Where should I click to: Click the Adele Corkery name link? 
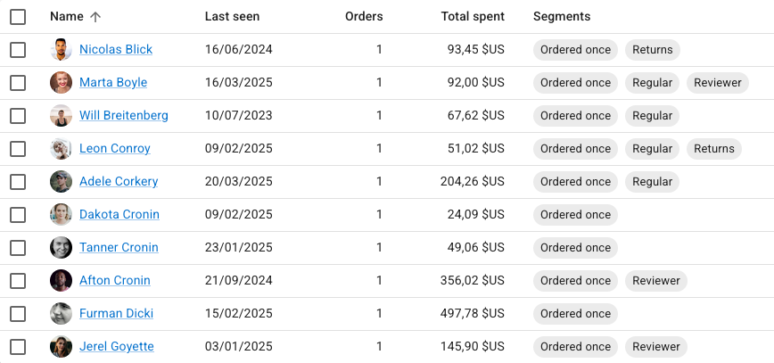pos(119,182)
